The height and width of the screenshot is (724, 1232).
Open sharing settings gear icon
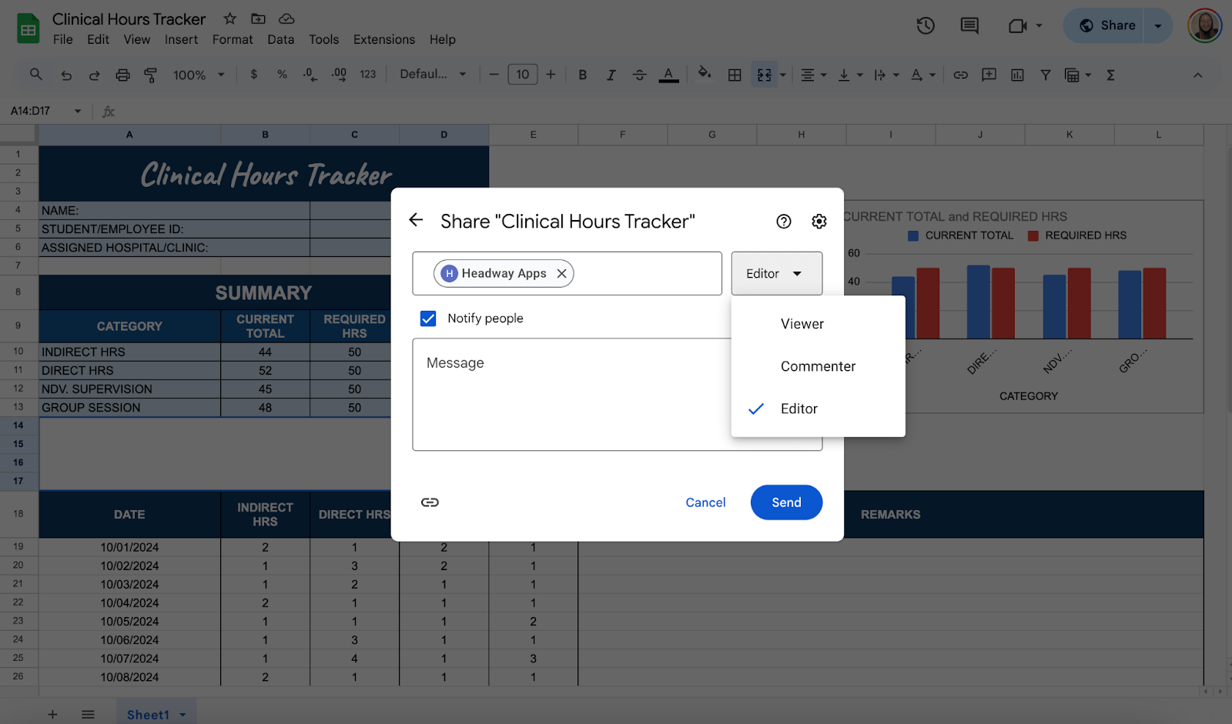pos(819,222)
